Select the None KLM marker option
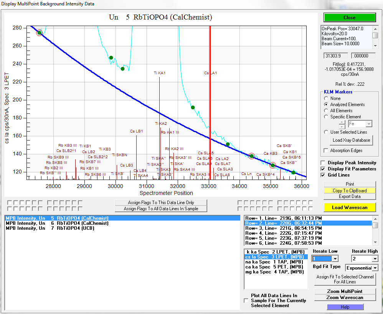 tap(327, 98)
